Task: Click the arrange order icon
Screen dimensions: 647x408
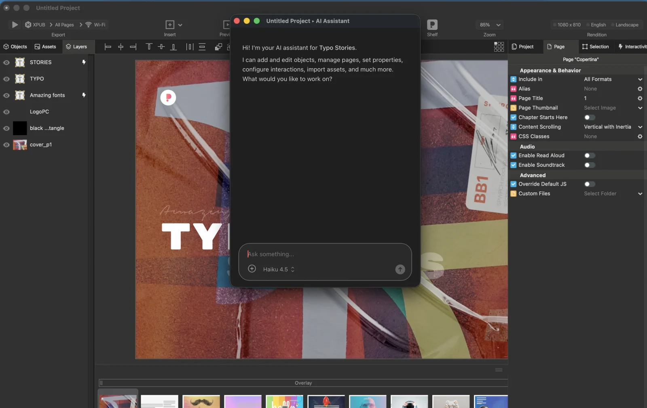Action: pyautogui.click(x=218, y=47)
